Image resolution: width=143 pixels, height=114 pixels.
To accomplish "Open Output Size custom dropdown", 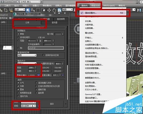I will point(27,63).
